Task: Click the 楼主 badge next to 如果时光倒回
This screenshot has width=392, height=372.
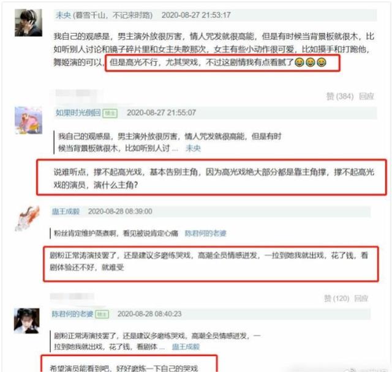Action: [110, 113]
